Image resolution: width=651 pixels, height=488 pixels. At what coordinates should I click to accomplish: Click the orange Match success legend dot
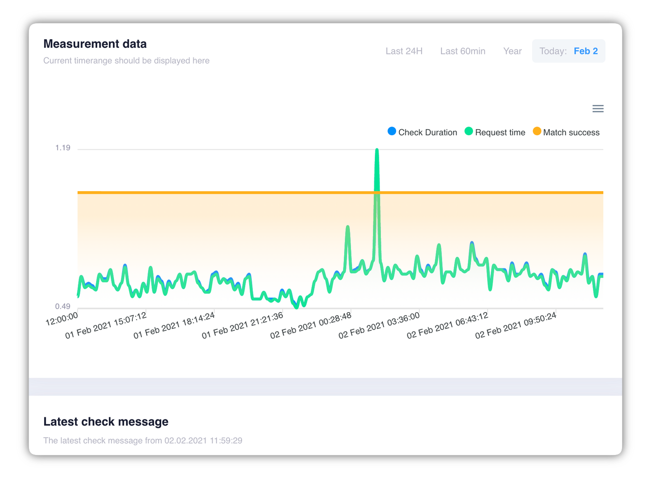point(537,131)
